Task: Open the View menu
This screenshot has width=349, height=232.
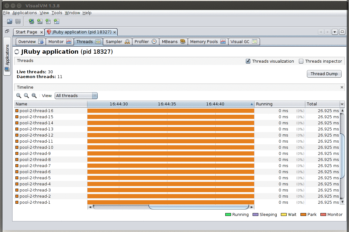Action: [x=44, y=13]
